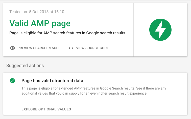Click the white lightning bolt inside the circle
The height and width of the screenshot is (119, 191).
pyautogui.click(x=160, y=30)
